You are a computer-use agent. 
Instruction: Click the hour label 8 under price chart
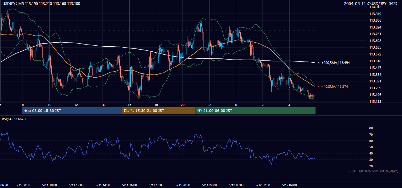pyautogui.click(x=23, y=105)
